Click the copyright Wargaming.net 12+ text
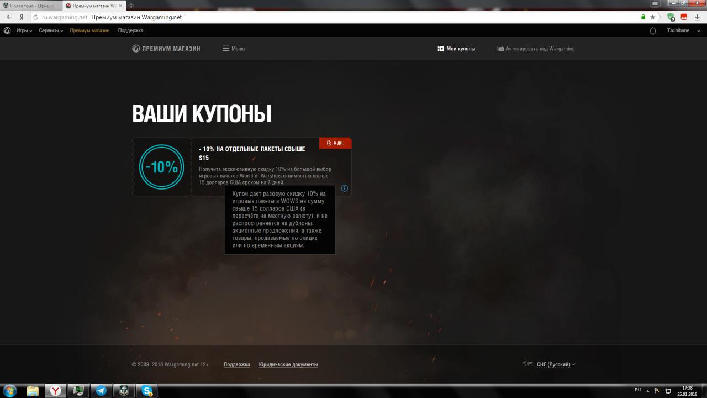 [x=170, y=364]
